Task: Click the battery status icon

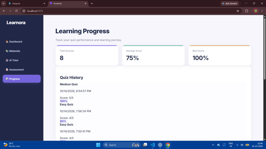Action: 247,145
